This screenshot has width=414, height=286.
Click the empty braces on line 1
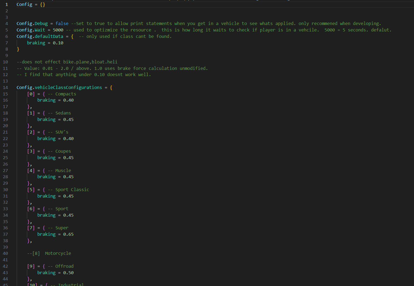point(42,5)
